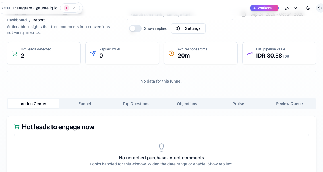Enable the Show replied toggle
323x172 pixels.
coord(135,28)
